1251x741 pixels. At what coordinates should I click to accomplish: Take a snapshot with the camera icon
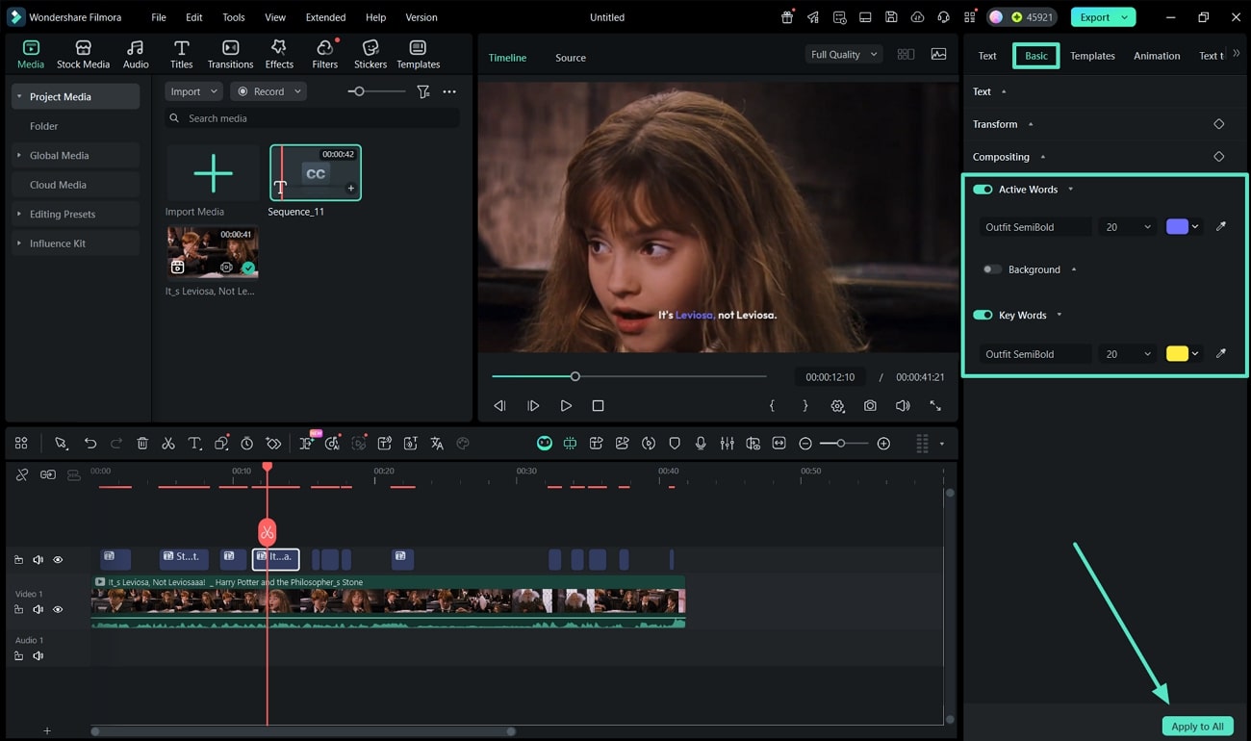870,405
